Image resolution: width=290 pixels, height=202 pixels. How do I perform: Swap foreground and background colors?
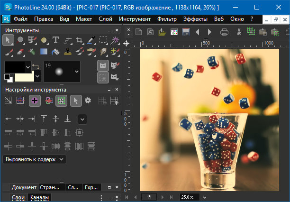(x=35, y=66)
